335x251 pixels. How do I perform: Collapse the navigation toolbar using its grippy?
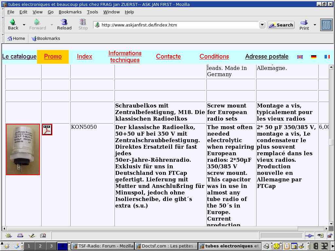(x=3, y=25)
